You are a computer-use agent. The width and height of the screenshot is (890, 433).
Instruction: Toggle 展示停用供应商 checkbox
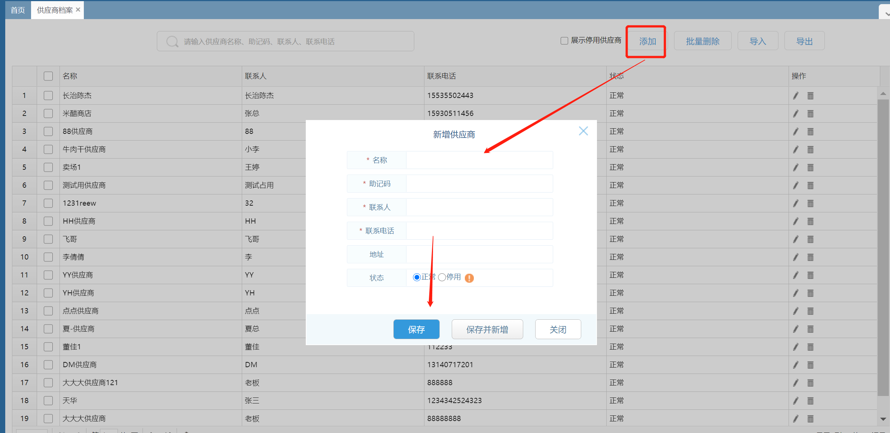(564, 41)
